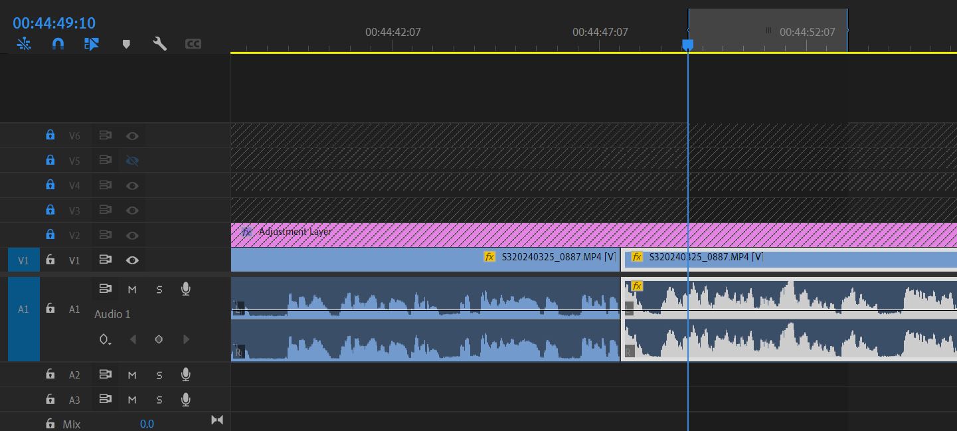Open the Timeline Settings wrench
The width and height of the screenshot is (957, 431).
[159, 44]
